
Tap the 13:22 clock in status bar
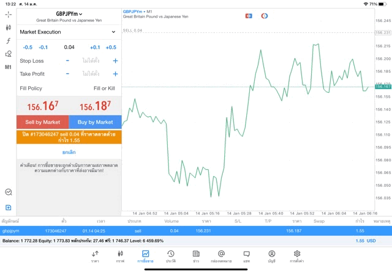[10, 4]
